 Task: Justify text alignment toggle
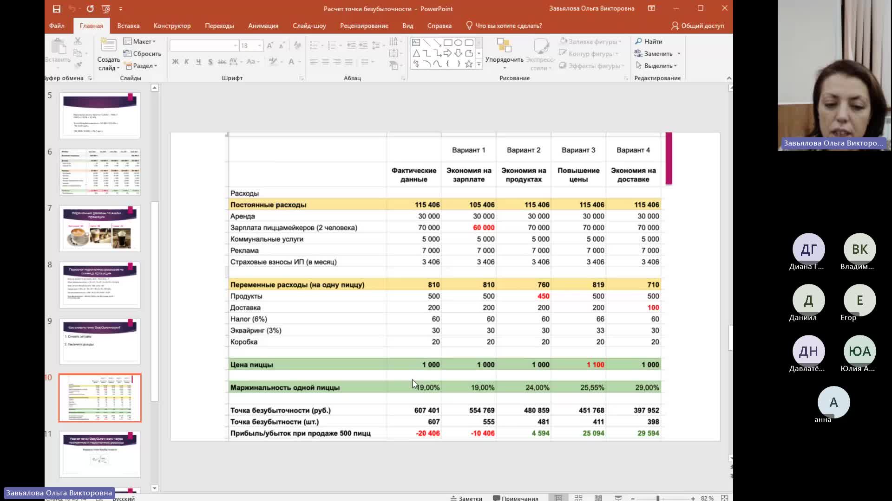(x=348, y=62)
